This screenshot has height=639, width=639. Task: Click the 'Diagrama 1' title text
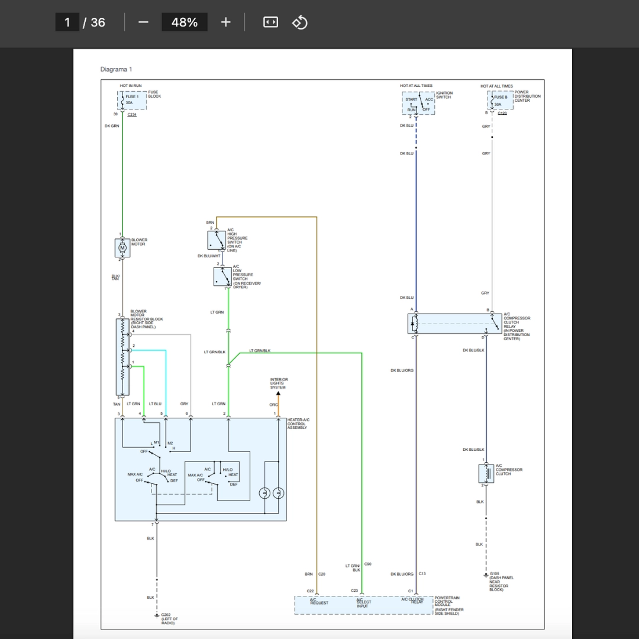pos(116,69)
